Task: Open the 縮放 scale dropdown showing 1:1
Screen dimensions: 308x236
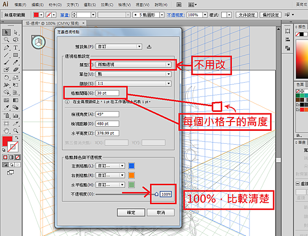Action: (x=133, y=84)
